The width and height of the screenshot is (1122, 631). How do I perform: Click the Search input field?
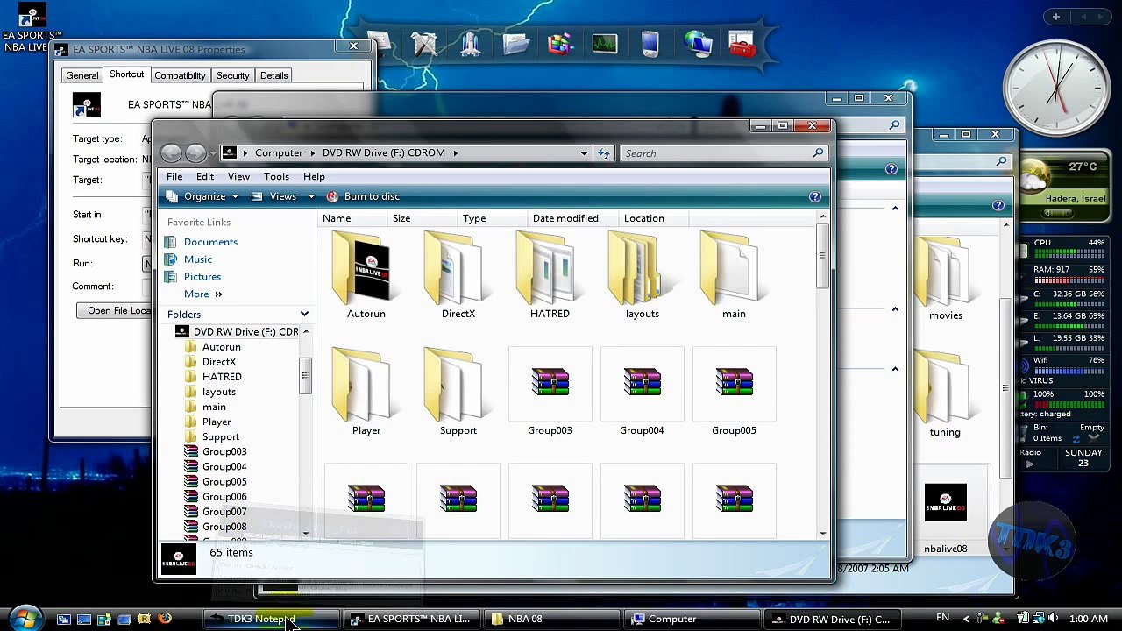[723, 153]
